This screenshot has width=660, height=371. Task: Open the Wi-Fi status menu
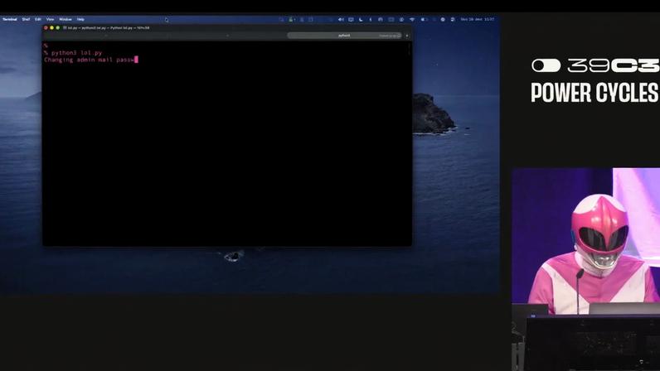(x=412, y=19)
